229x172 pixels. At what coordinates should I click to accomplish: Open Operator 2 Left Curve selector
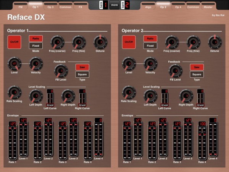164,98
